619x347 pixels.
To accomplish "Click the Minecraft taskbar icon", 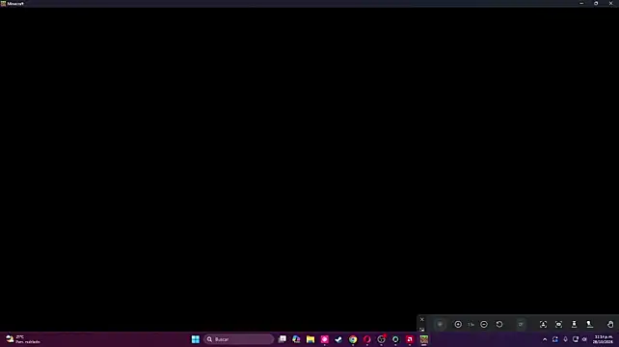I will [424, 339].
